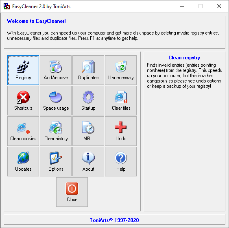Image resolution: width=229 pixels, height=228 pixels.
Task: Open the Duplicates file finder
Action: click(x=88, y=70)
